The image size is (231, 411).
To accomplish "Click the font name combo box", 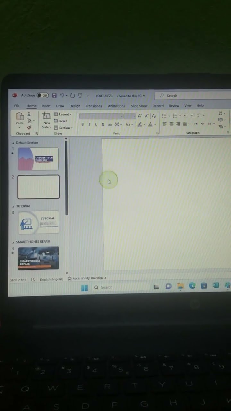I will (x=101, y=116).
